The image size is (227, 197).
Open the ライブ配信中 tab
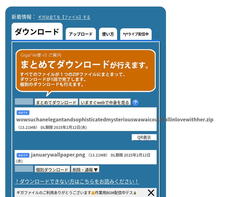(136, 34)
